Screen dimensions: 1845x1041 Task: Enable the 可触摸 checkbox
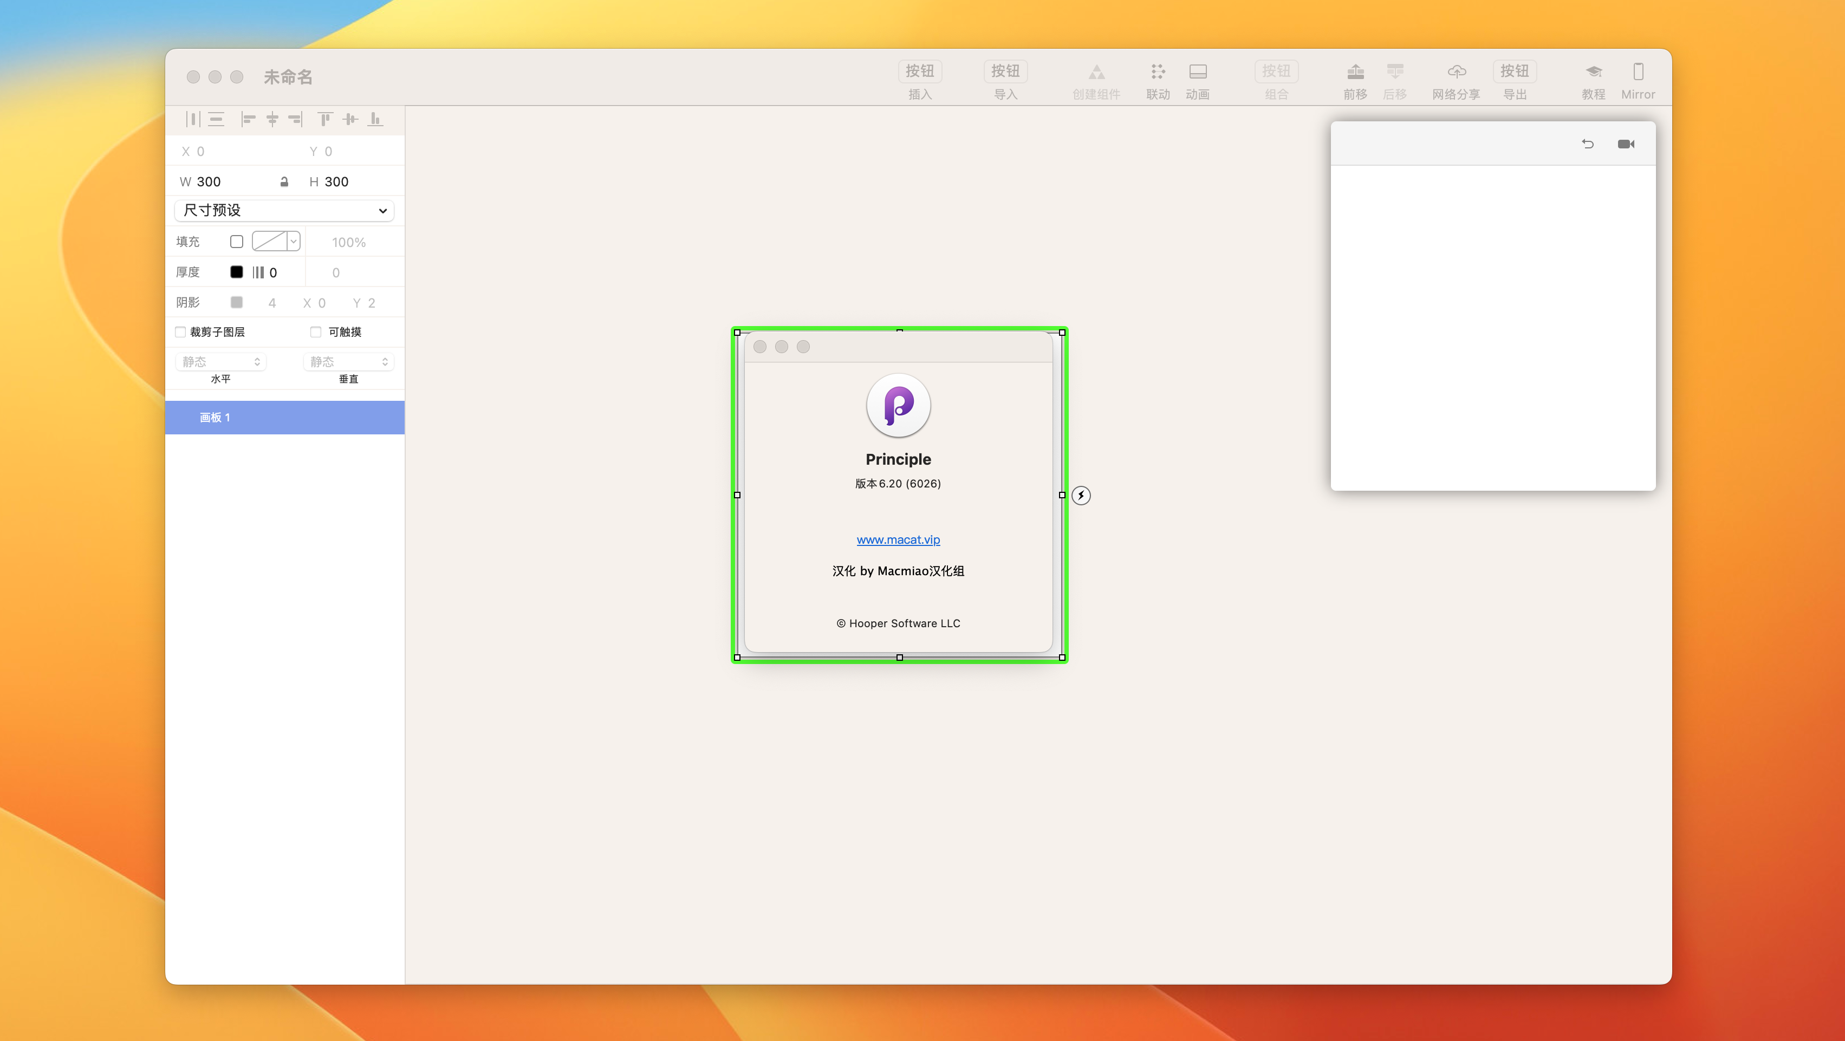[316, 332]
